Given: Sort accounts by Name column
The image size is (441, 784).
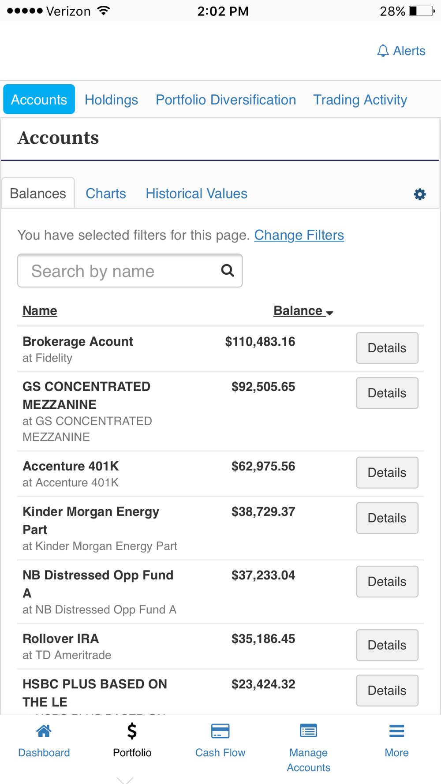Looking at the screenshot, I should tap(40, 310).
